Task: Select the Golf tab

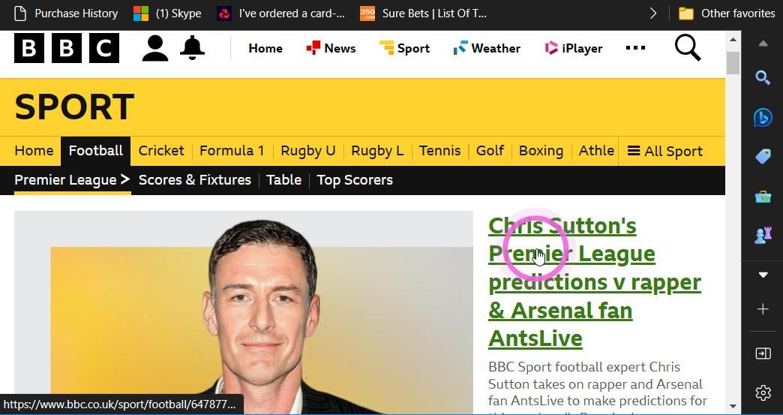Action: [490, 151]
